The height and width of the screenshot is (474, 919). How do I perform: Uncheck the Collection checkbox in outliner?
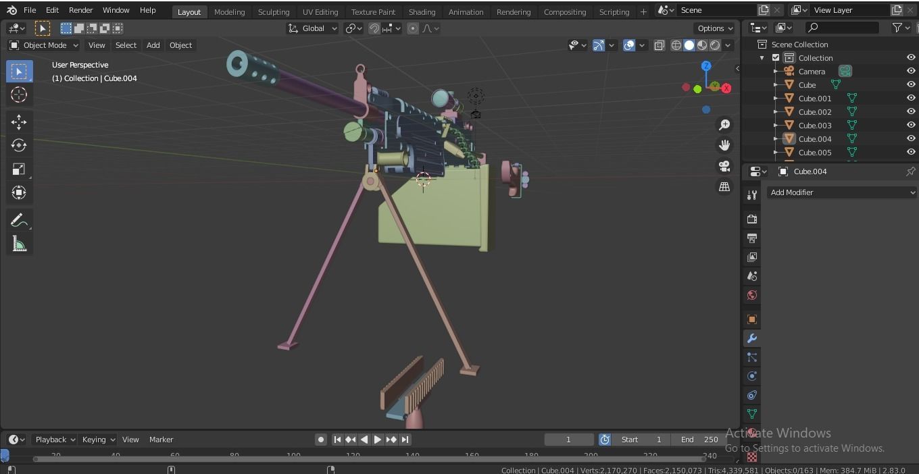click(776, 58)
